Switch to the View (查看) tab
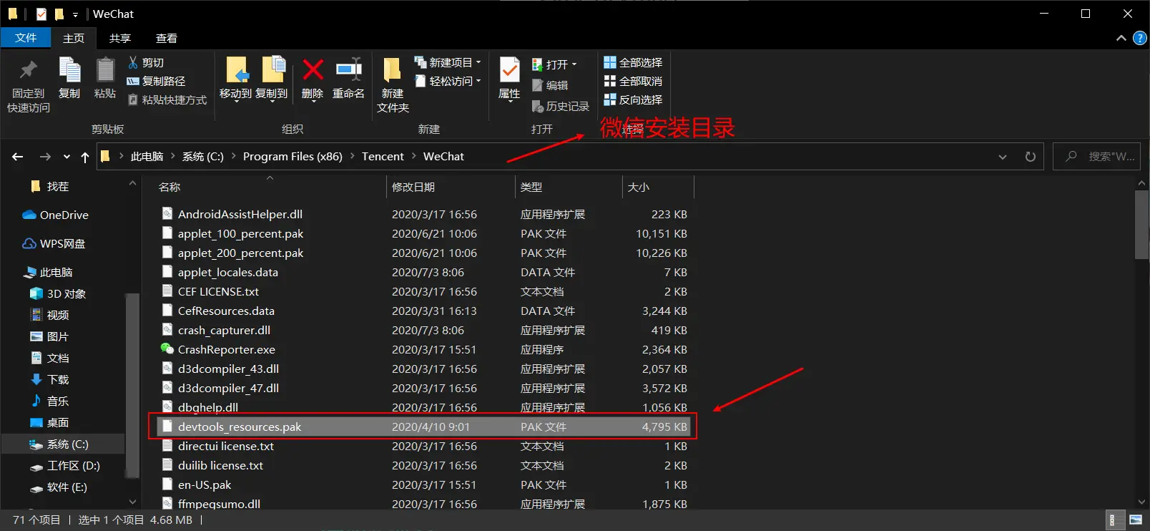 pos(167,38)
